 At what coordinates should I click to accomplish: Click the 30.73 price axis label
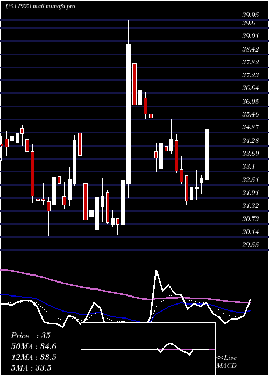pos(251,219)
